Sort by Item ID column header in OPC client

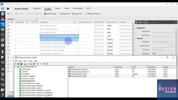coord(91,67)
